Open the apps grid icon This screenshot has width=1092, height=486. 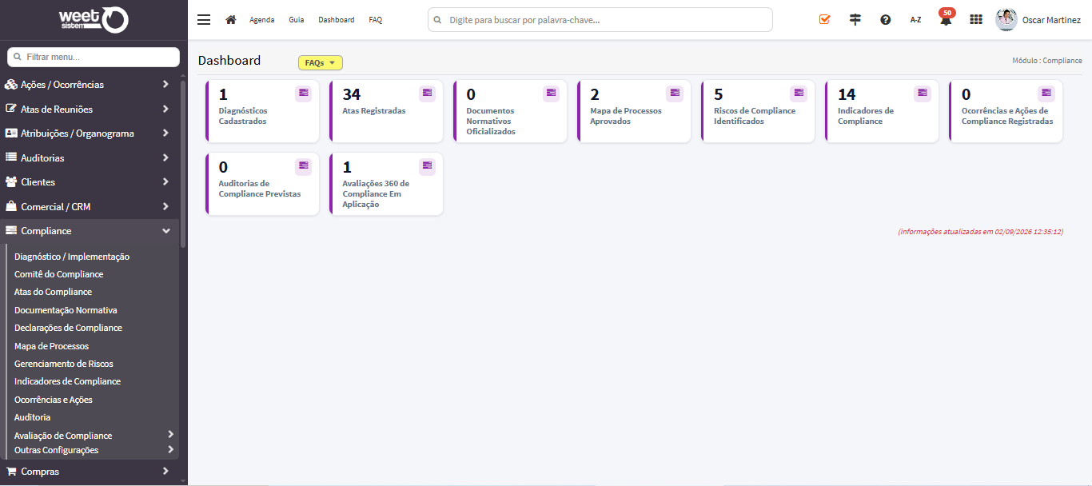[x=976, y=20]
